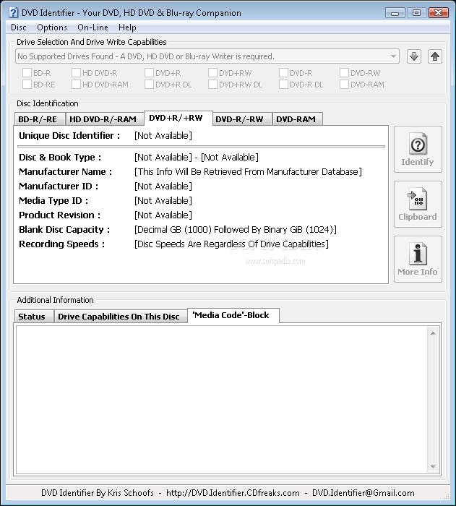Open the drive selection dropdown
This screenshot has height=506, width=456.
(207, 56)
